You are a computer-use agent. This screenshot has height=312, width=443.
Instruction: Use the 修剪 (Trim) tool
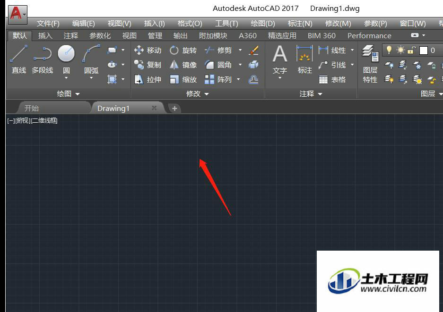tap(218, 50)
